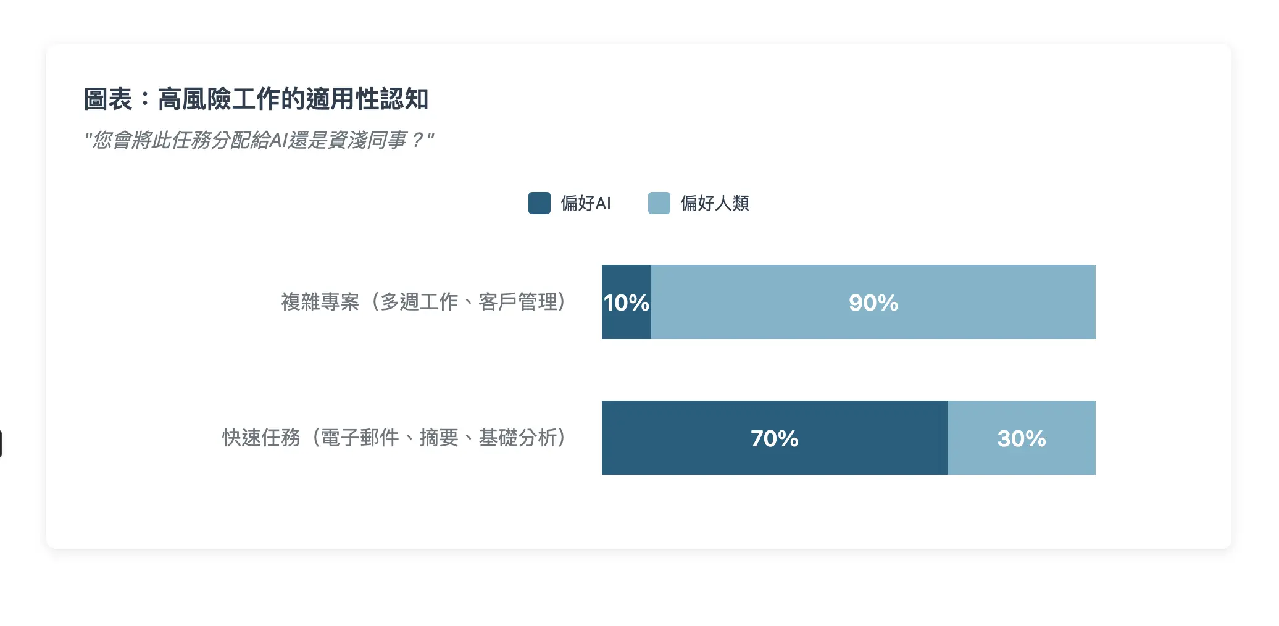Click the 70% value text
The image size is (1279, 626).
775,438
